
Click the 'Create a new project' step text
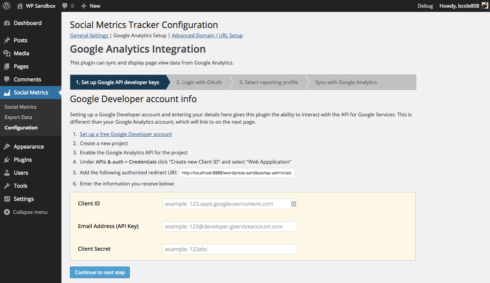(x=104, y=143)
